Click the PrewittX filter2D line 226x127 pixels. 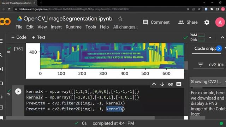tap(76, 103)
